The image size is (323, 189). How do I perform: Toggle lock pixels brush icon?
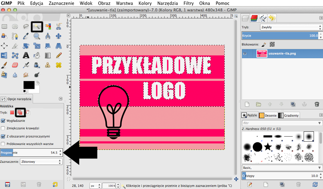[264, 44]
